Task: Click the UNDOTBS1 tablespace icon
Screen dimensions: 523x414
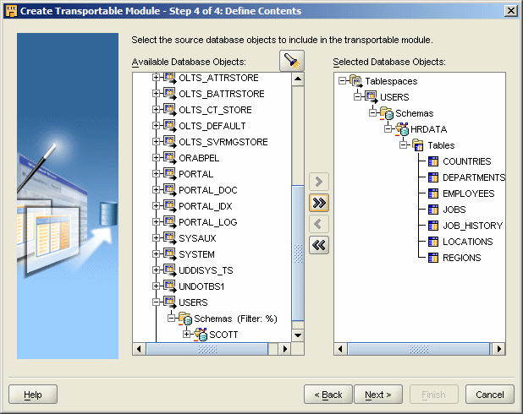Action: (170, 286)
